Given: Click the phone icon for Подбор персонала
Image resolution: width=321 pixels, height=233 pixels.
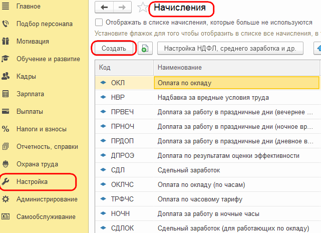Looking at the screenshot, I should pyautogui.click(x=6, y=24).
